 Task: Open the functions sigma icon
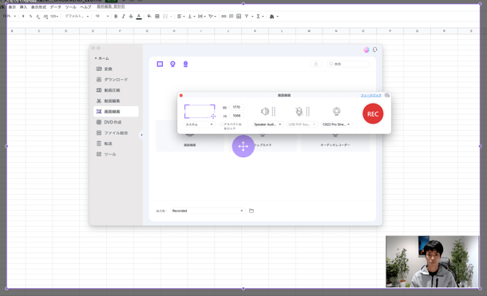258,16
